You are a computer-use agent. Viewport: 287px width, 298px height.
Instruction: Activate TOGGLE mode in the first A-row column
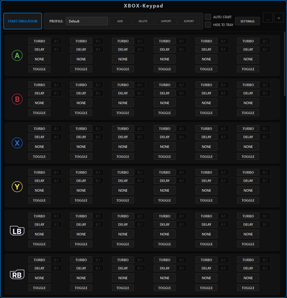coord(39,69)
